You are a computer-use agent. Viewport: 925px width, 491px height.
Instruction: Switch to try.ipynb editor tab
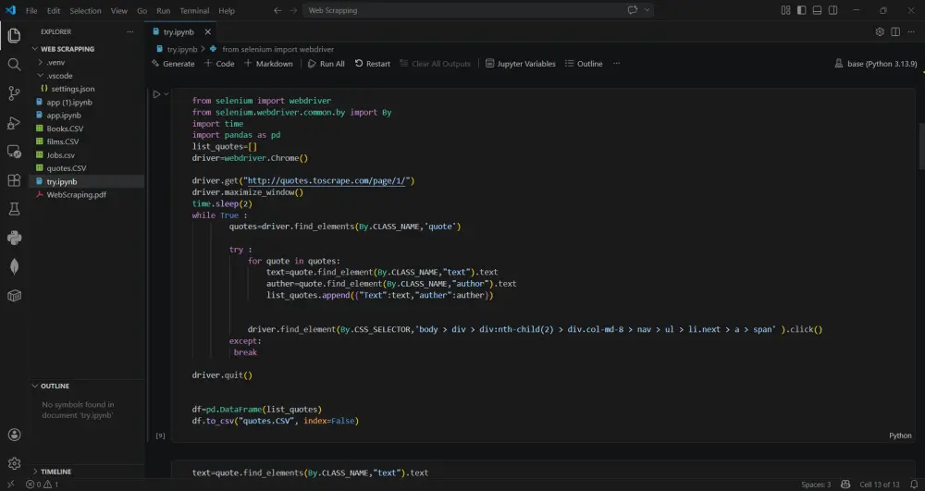[179, 31]
